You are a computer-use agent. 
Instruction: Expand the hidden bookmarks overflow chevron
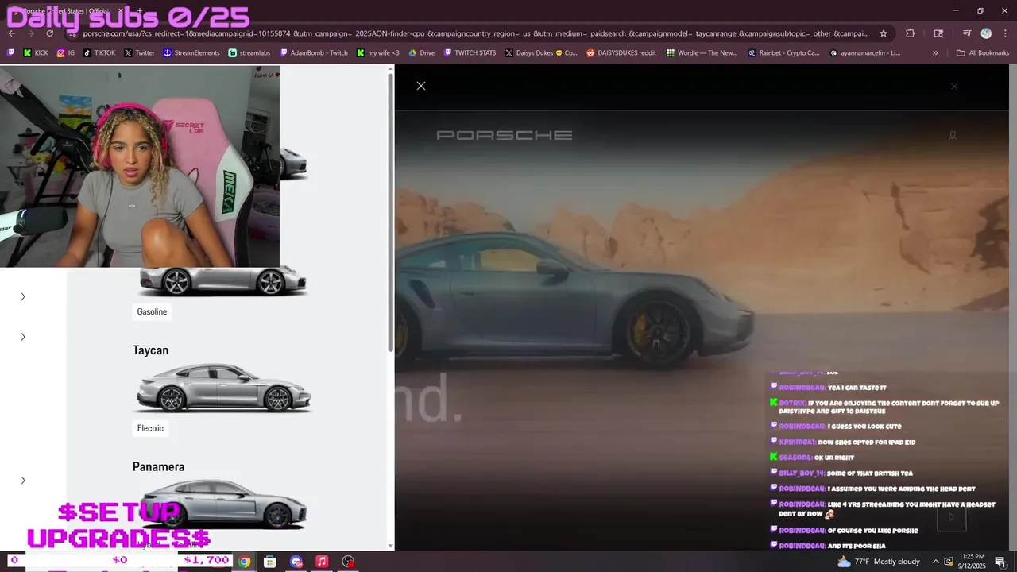(935, 53)
